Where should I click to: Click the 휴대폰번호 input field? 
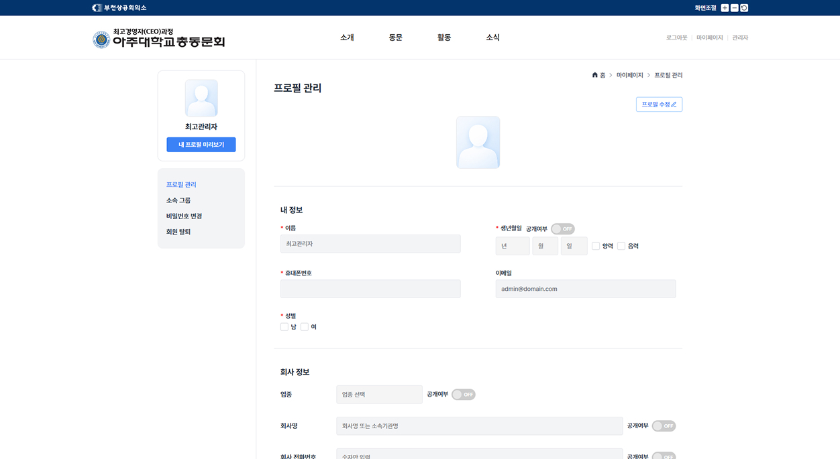click(370, 289)
